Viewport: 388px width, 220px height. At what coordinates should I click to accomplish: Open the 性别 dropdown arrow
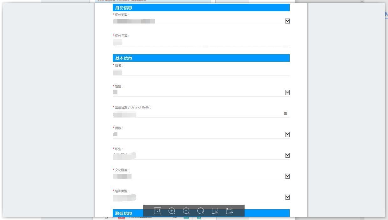pyautogui.click(x=287, y=92)
